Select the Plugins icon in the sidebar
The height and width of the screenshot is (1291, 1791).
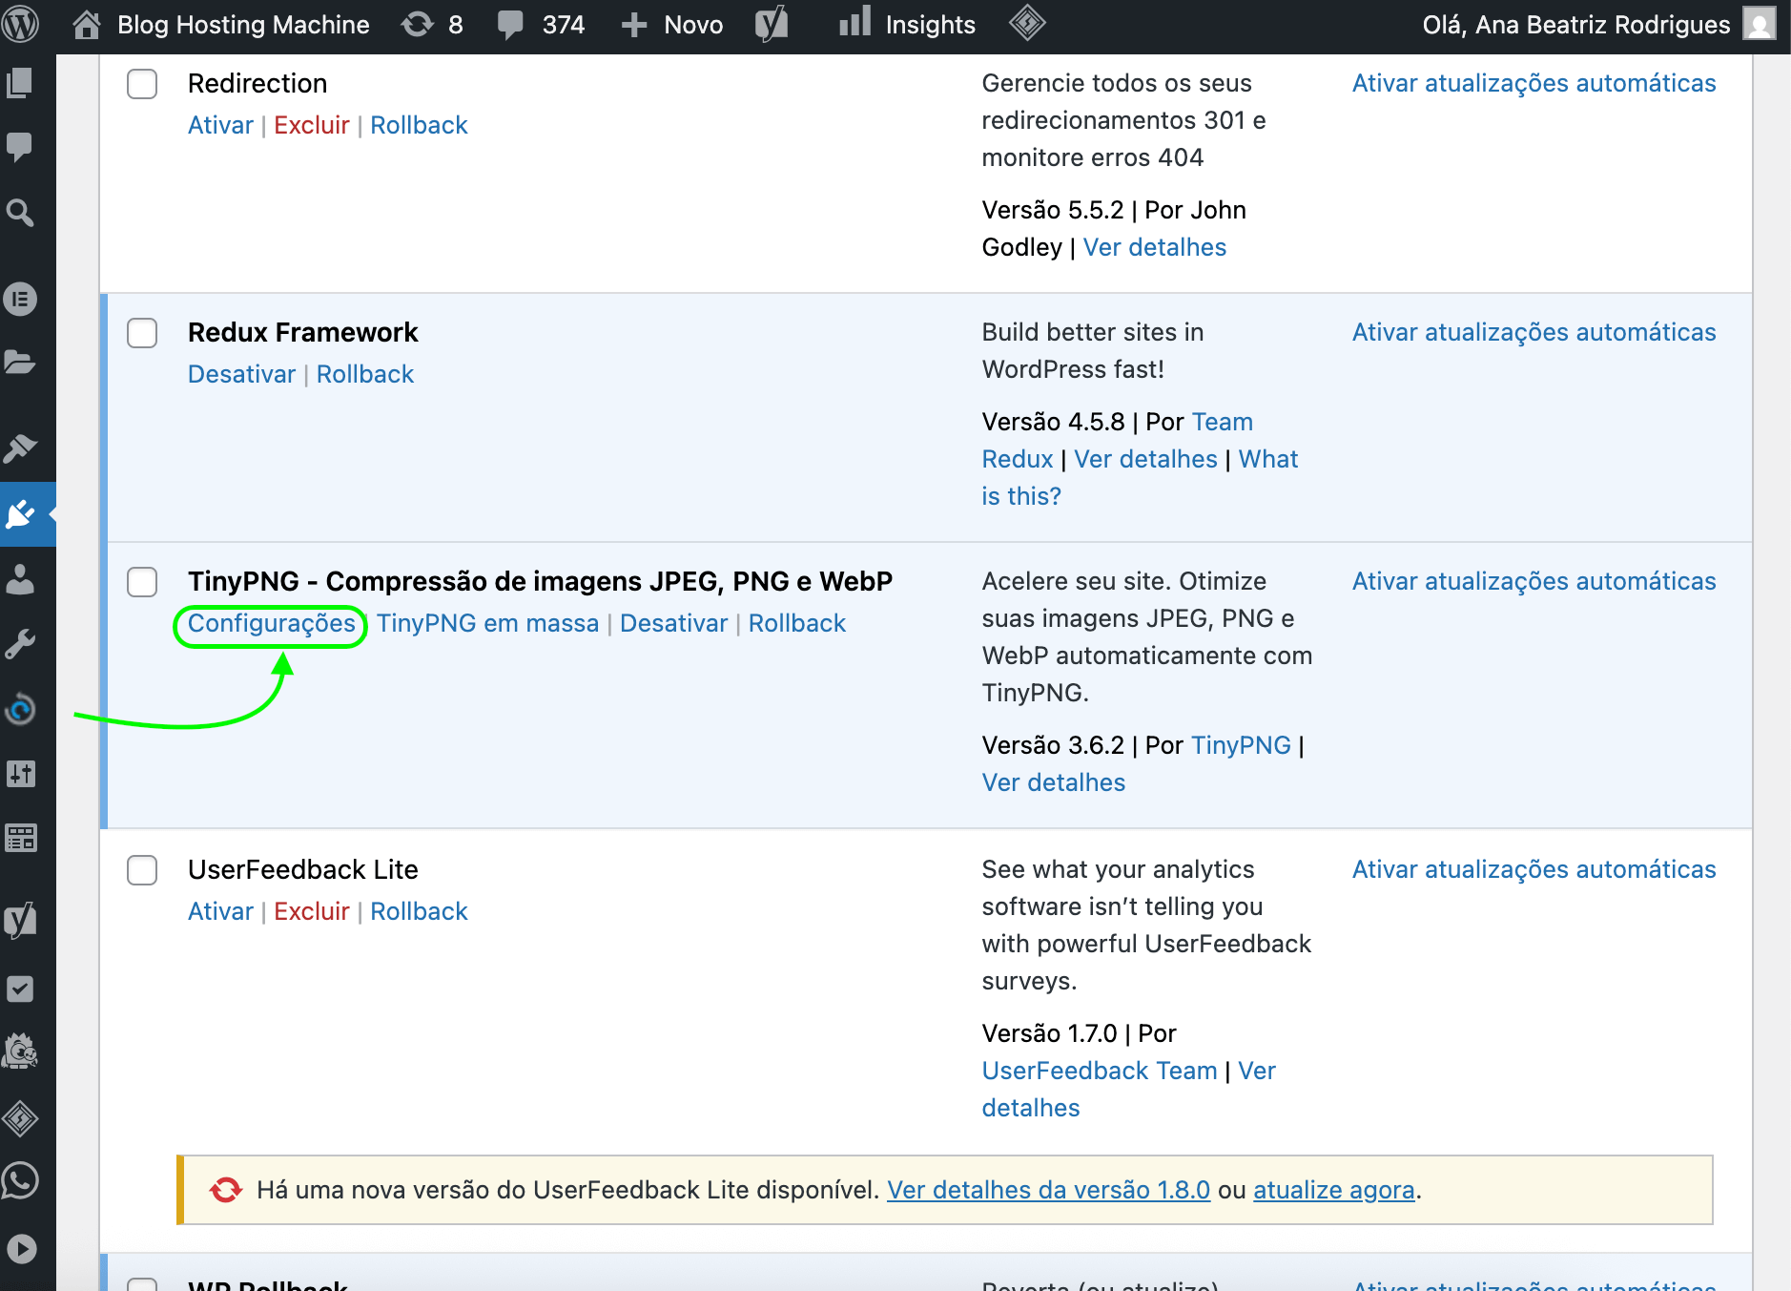20,514
